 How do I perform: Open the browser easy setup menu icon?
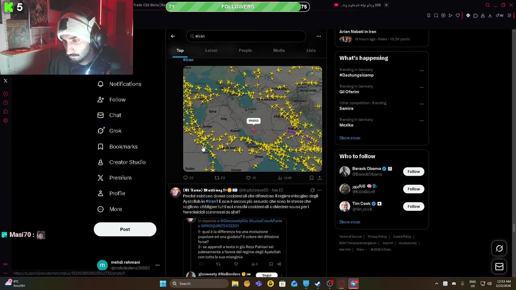pos(510,16)
